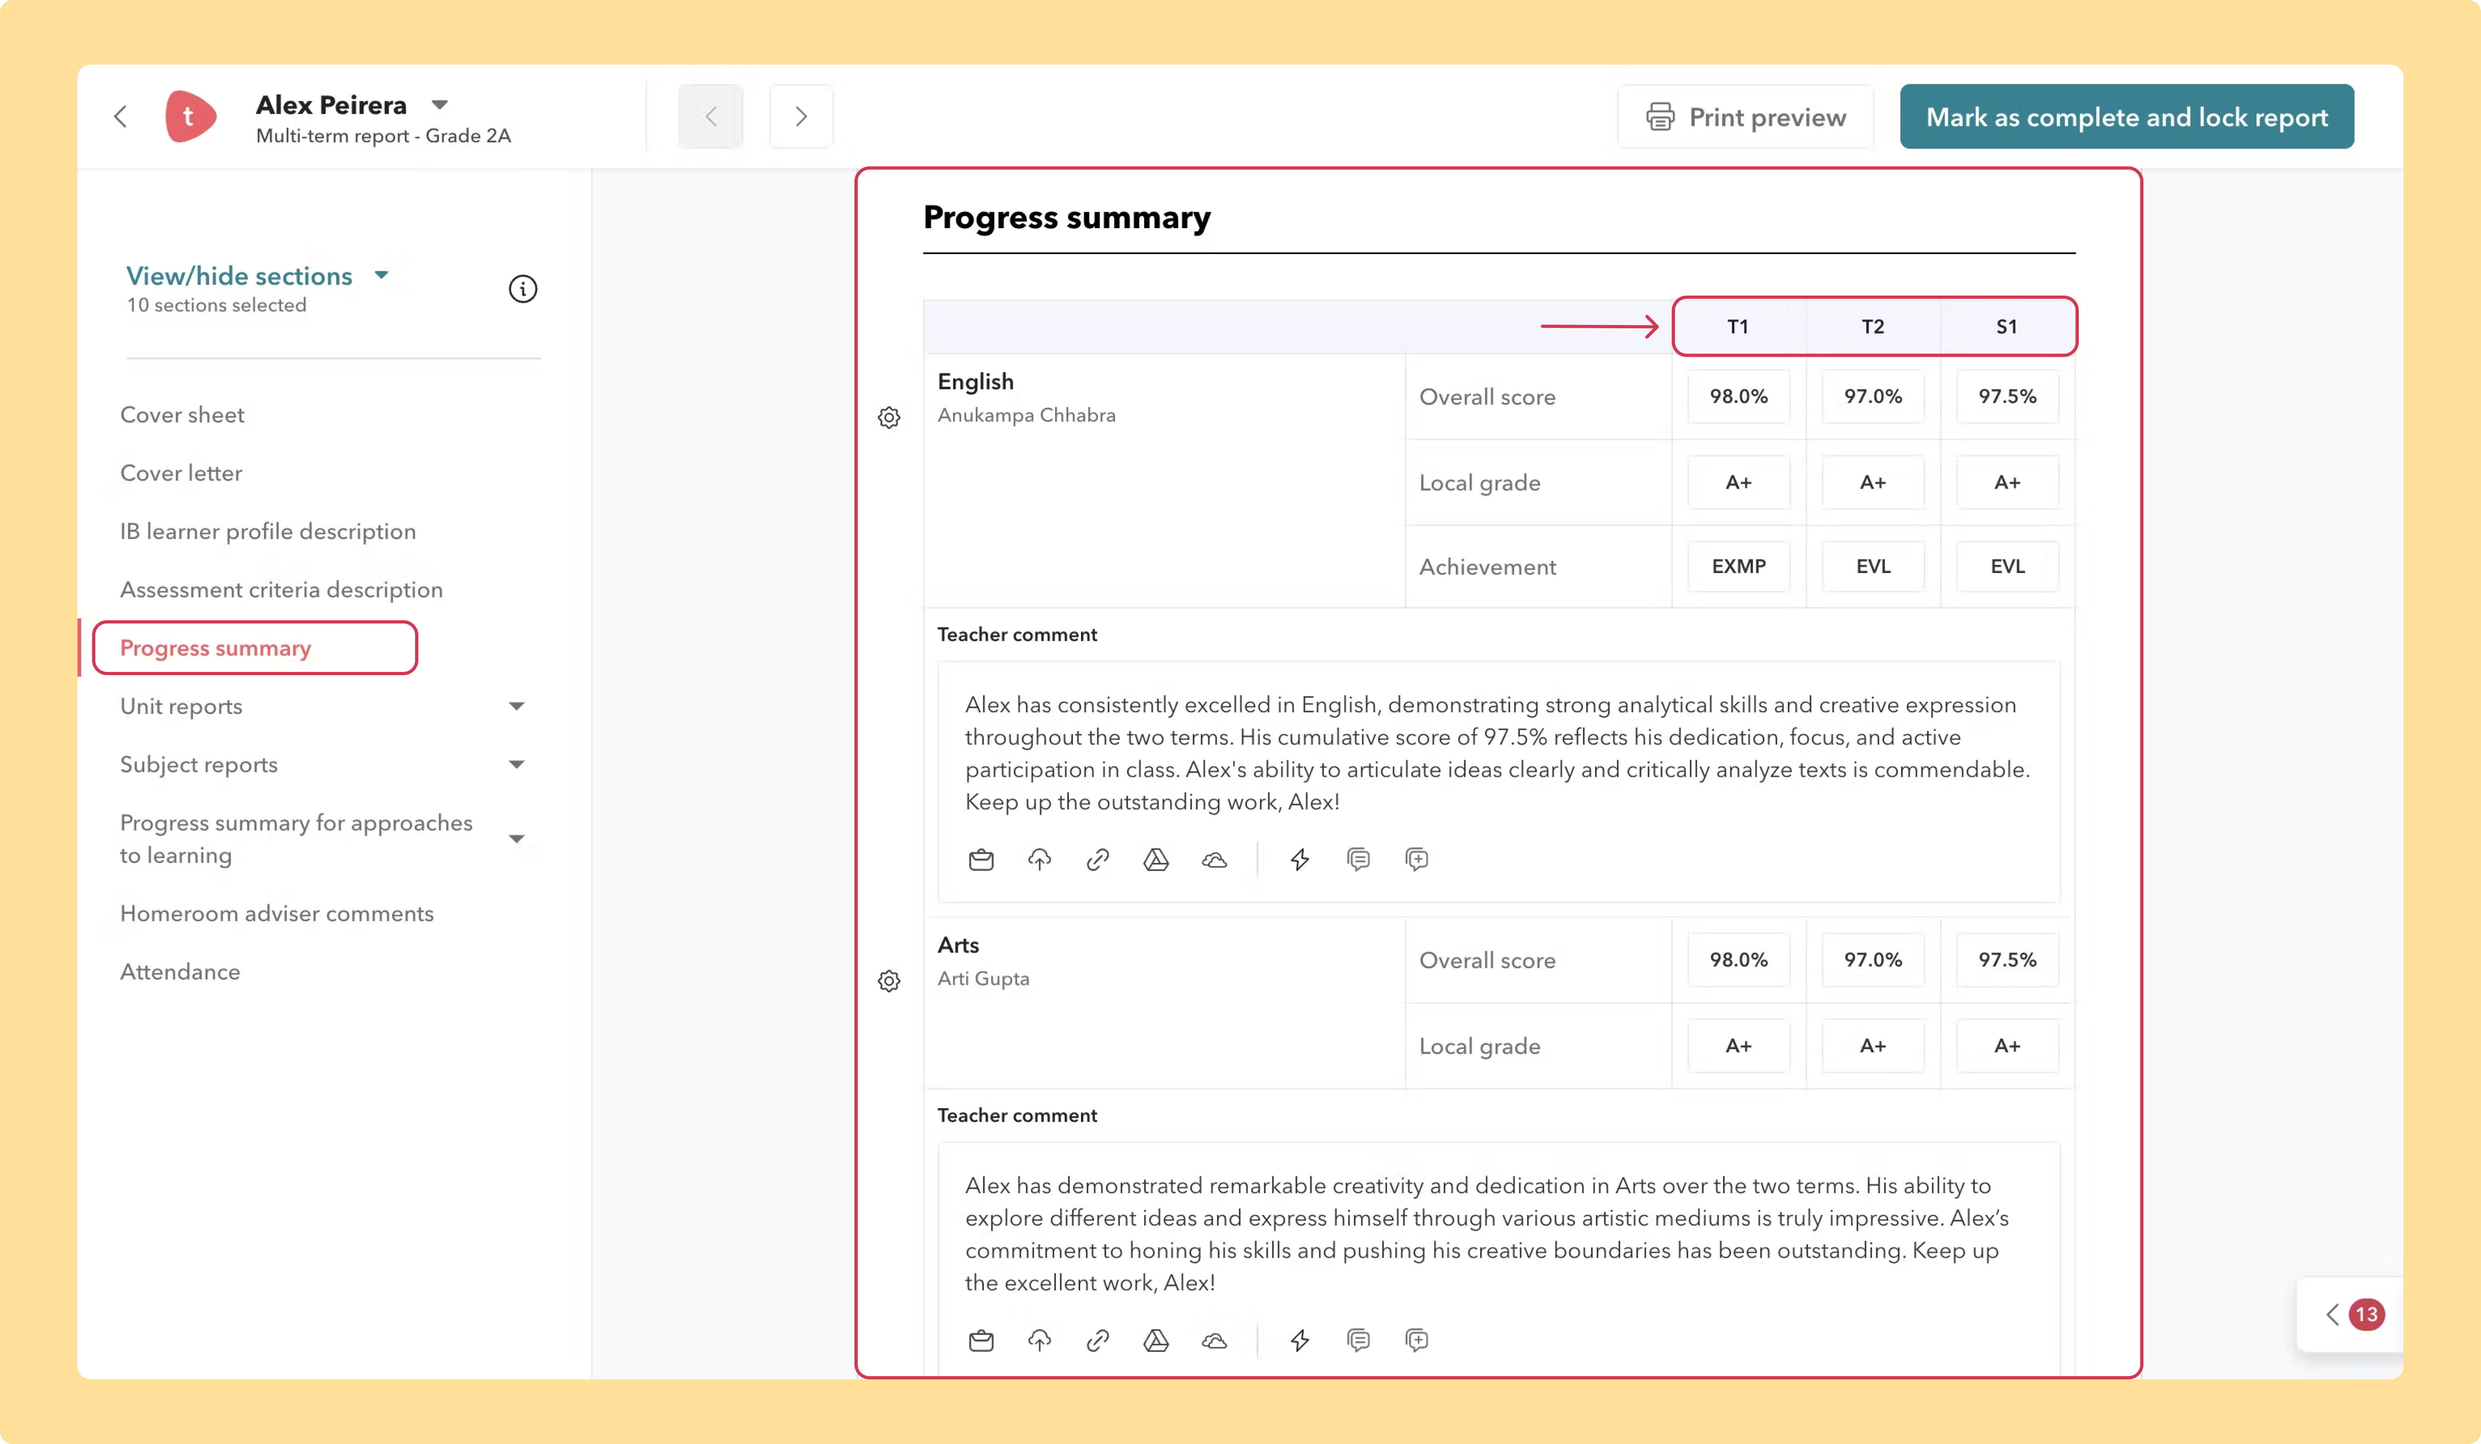Click Mark as complete and lock report
This screenshot has height=1444, width=2481.
click(x=2126, y=117)
